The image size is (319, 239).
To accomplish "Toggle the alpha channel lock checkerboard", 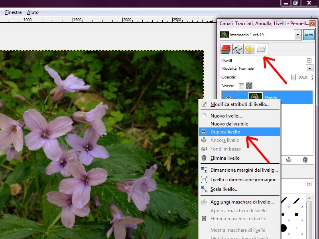I will pyautogui.click(x=249, y=86).
